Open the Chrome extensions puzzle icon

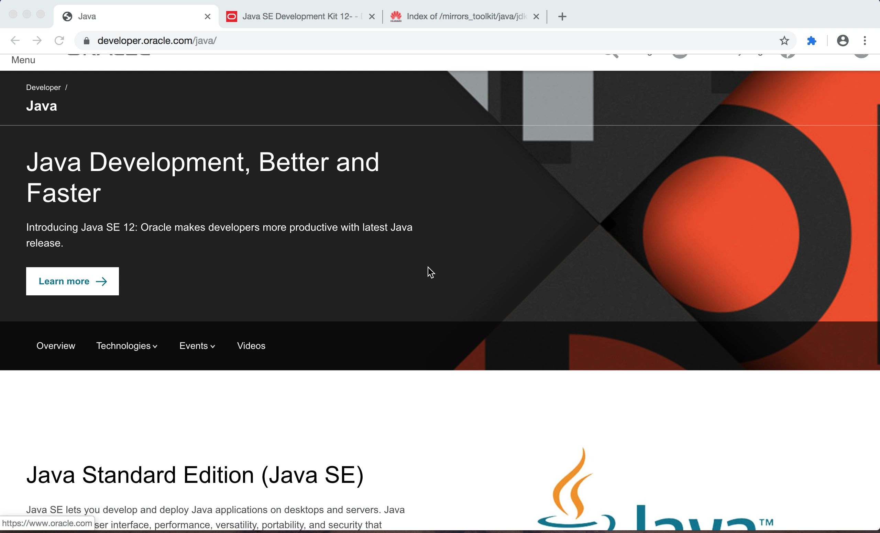pos(812,41)
